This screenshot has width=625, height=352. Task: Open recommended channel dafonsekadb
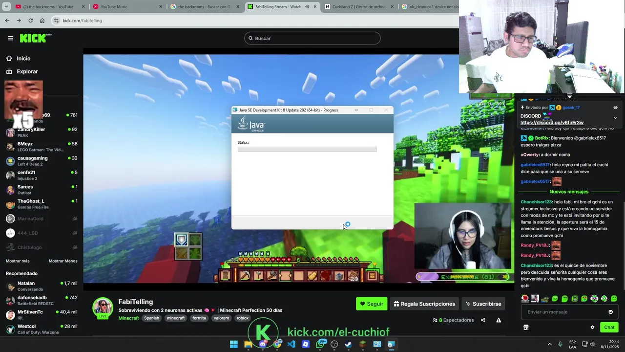(x=42, y=300)
